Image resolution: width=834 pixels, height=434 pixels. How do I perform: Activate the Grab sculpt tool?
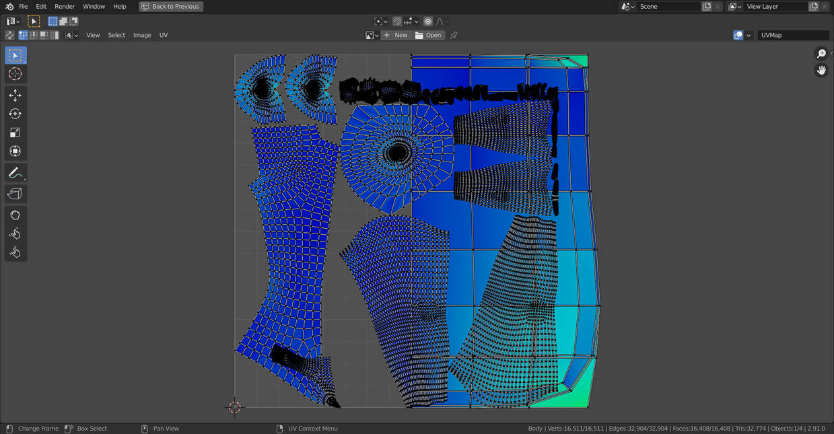coord(15,215)
